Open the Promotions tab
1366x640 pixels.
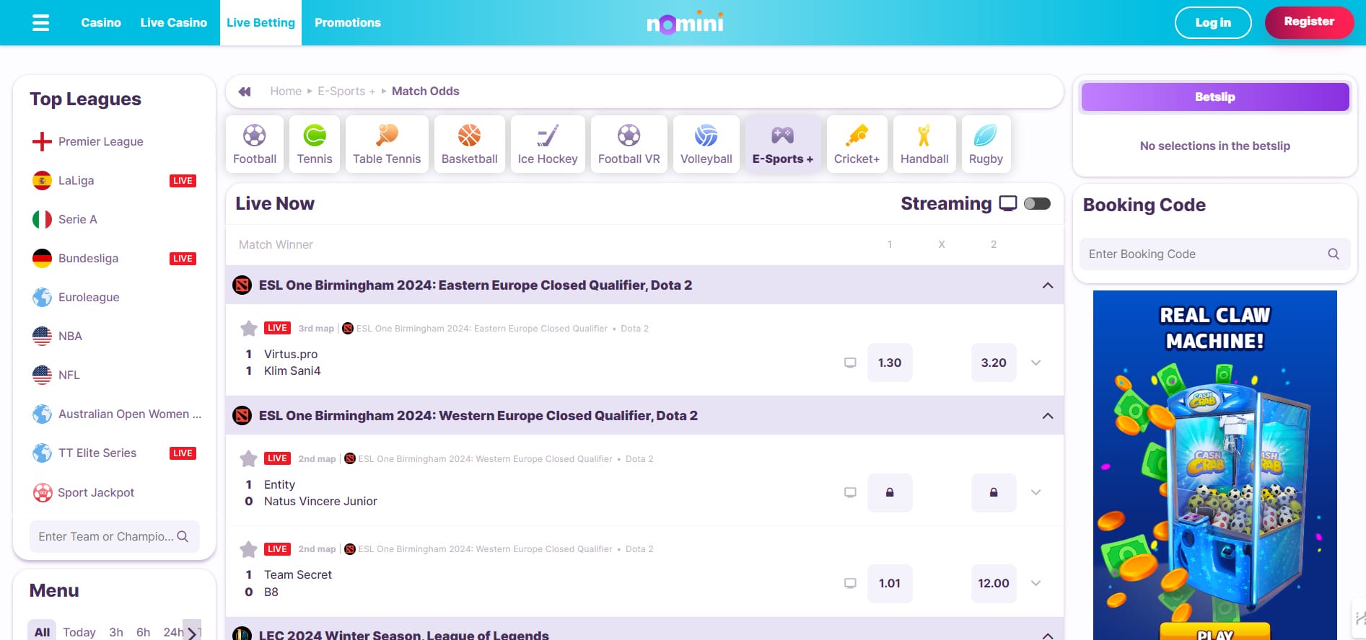point(348,23)
